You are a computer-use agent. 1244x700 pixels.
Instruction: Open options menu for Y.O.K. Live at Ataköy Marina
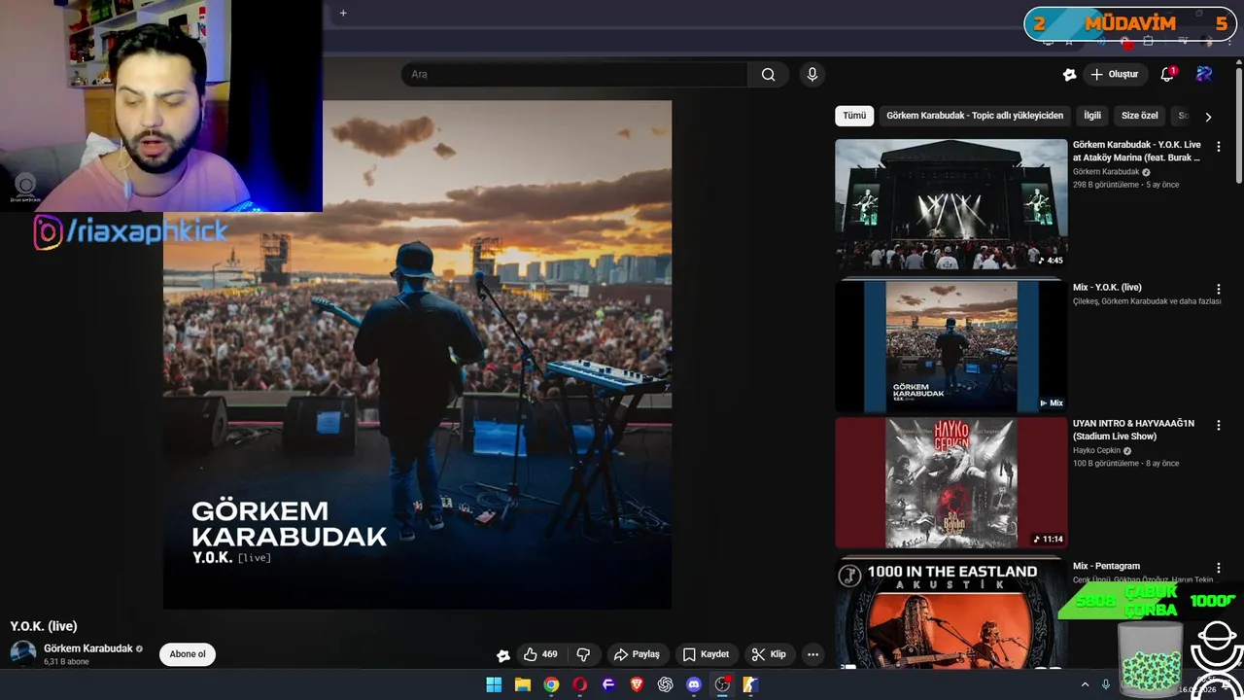1218,147
